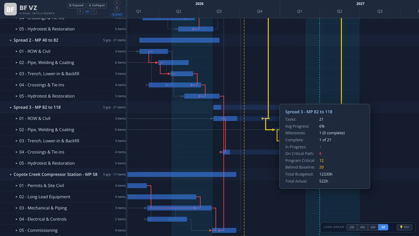Expand 01 - ROW & Civil under Spread 2
Screen dimensions: 419x236
16,51
